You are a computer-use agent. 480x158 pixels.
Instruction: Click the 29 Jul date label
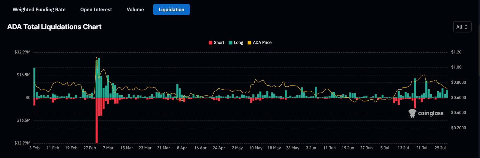(440, 148)
